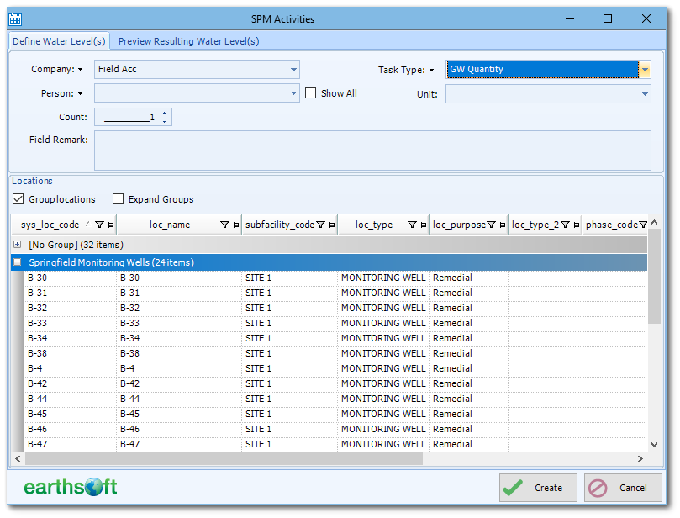Viewport: 680px width, 518px height.
Task: Enable the Expand Groups checkbox
Action: coord(118,199)
